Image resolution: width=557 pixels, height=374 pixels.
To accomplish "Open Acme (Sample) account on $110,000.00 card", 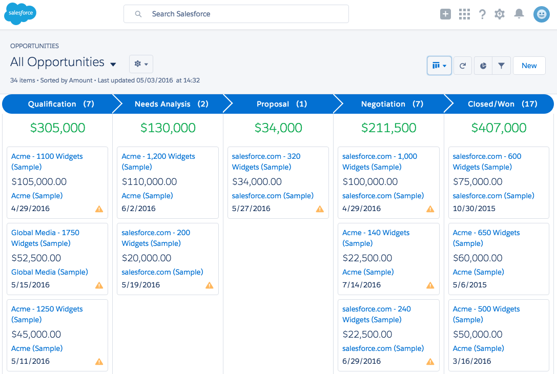I will [147, 196].
